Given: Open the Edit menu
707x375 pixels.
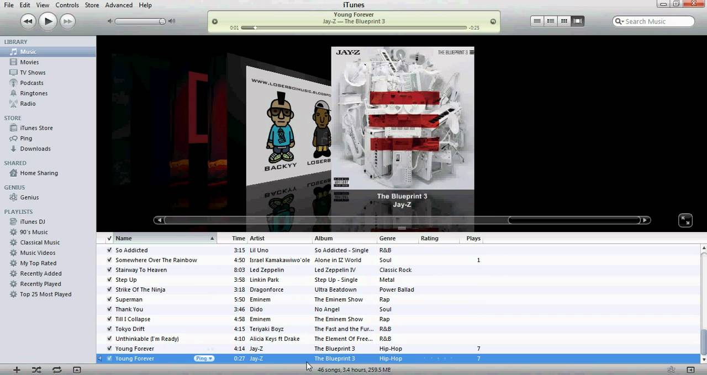Looking at the screenshot, I should [x=25, y=5].
